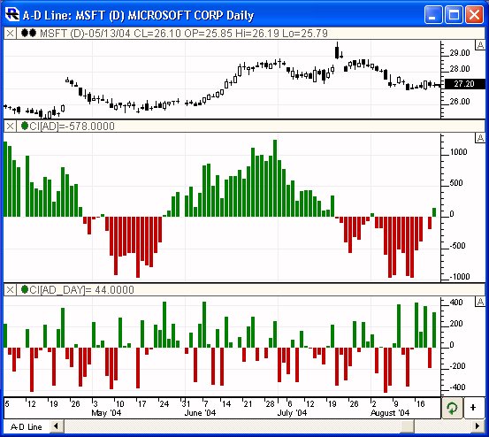
Task: Click the plus button beside refresh
Action: click(473, 408)
